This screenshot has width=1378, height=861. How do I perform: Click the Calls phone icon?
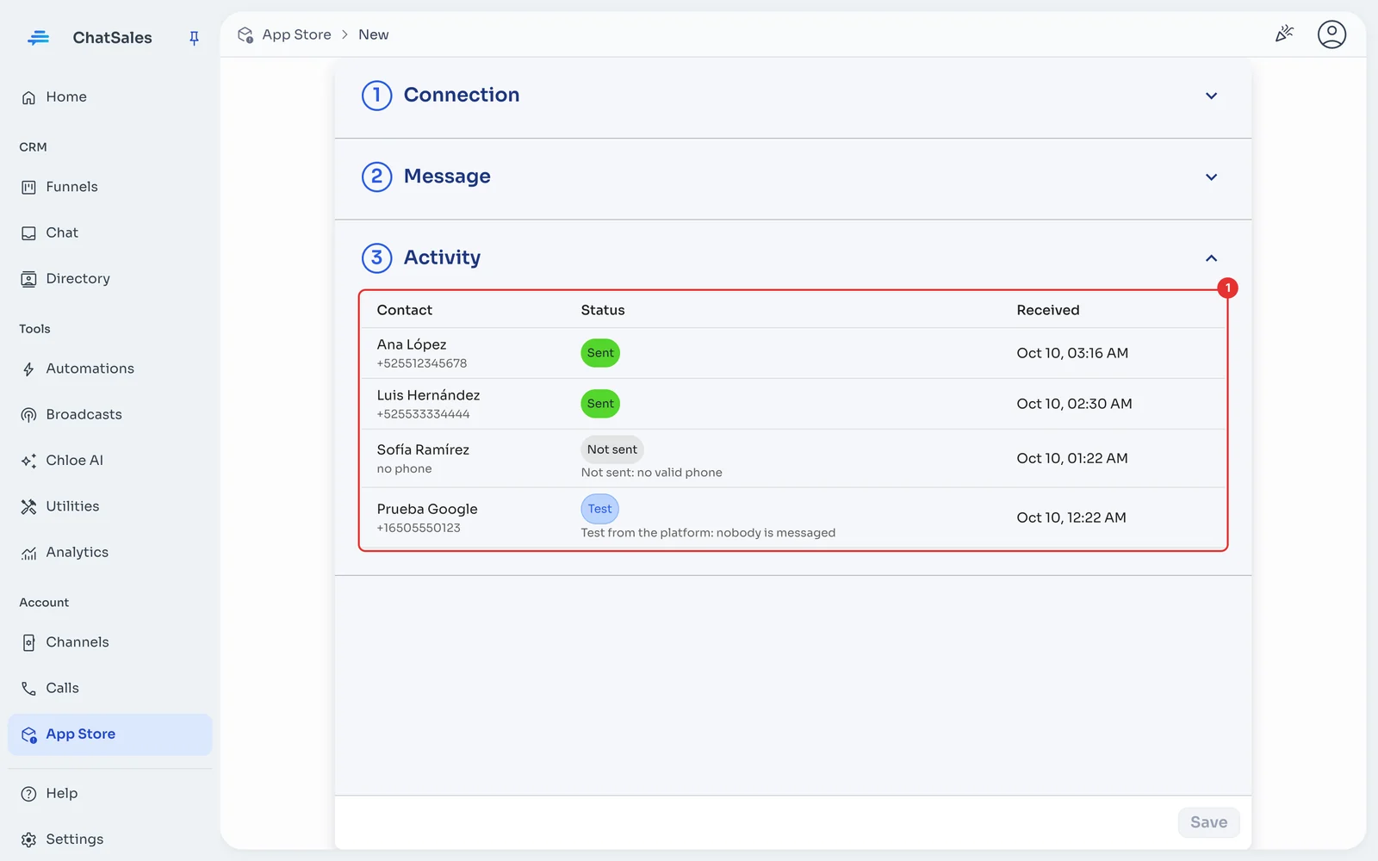pyautogui.click(x=28, y=689)
